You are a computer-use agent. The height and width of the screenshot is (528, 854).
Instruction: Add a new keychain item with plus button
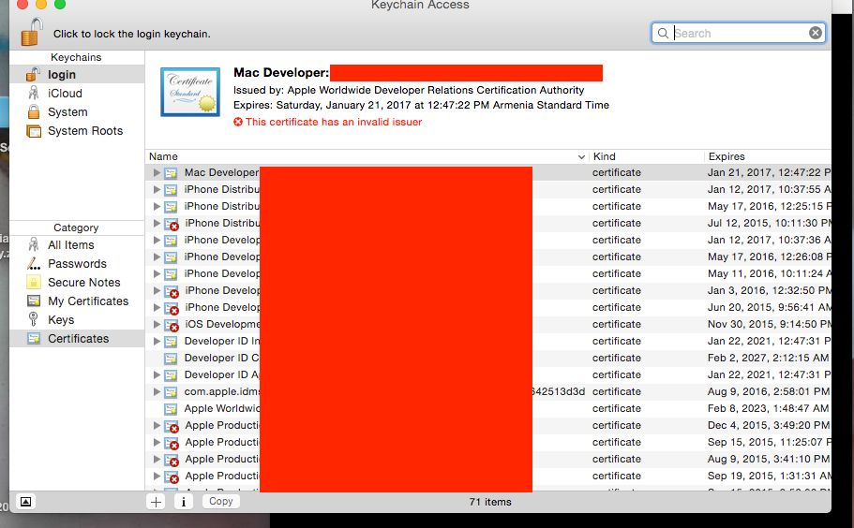156,502
